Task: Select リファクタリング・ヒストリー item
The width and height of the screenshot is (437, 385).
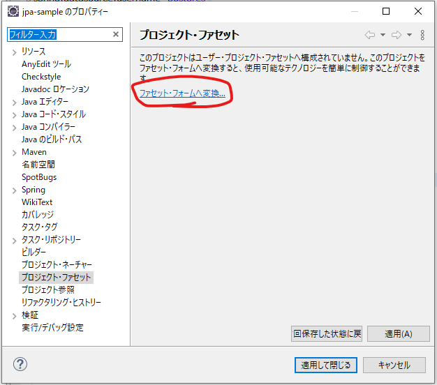Action: click(x=61, y=302)
